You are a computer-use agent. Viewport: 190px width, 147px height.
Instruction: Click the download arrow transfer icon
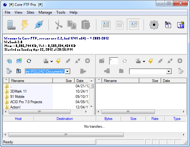click(107, 71)
